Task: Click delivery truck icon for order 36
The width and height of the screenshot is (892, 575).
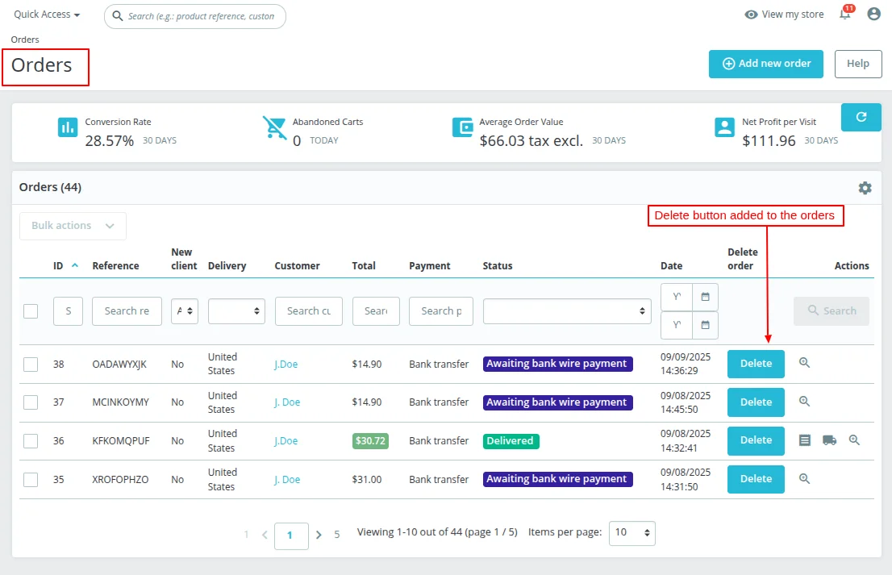Action: click(829, 440)
